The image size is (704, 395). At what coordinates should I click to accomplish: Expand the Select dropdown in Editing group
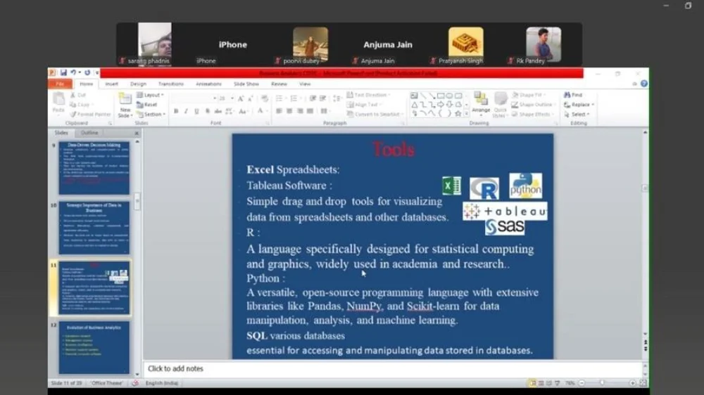(x=579, y=115)
